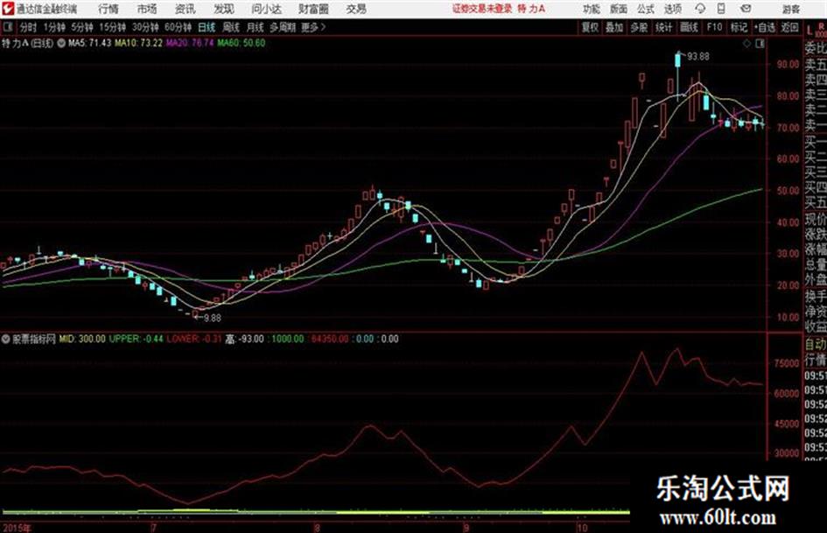Screen dimensions: 827x533
Task: Switch to 30分钟 period tab
Action: pyautogui.click(x=145, y=27)
